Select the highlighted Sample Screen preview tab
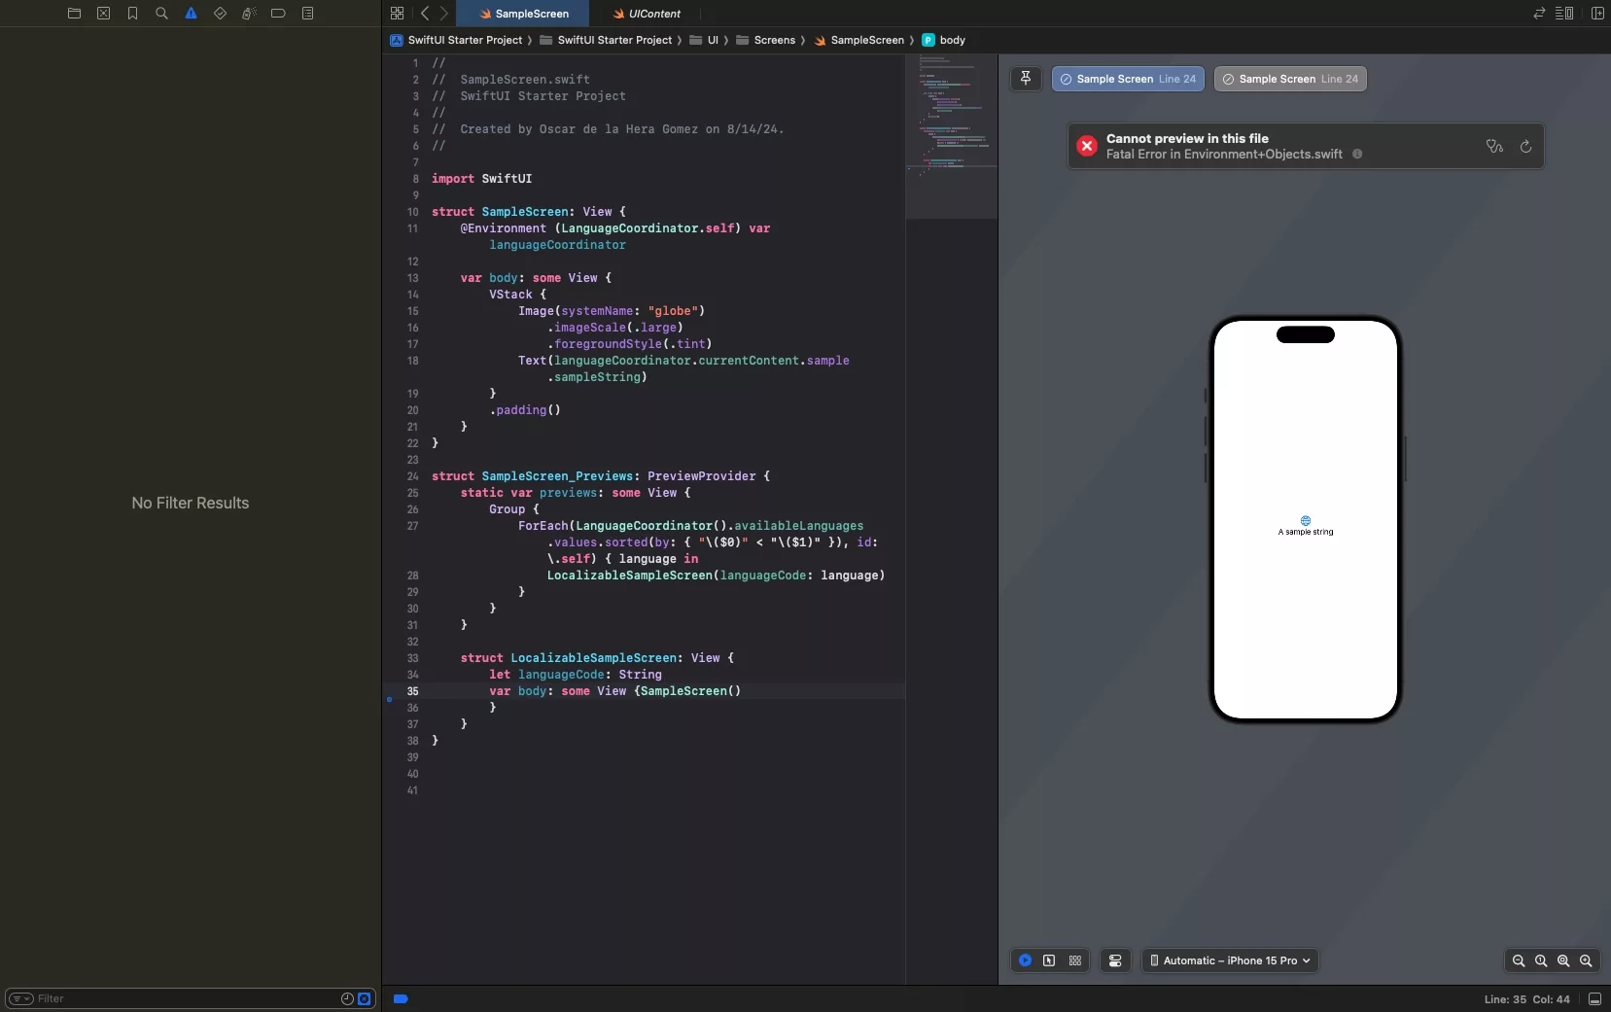 [x=1128, y=79]
